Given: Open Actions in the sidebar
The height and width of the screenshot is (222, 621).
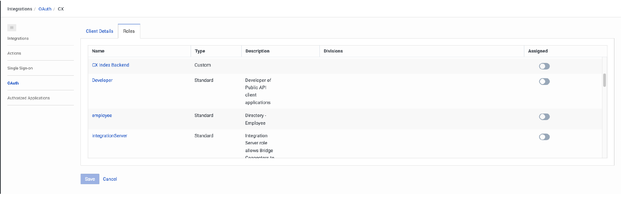Looking at the screenshot, I should [14, 53].
